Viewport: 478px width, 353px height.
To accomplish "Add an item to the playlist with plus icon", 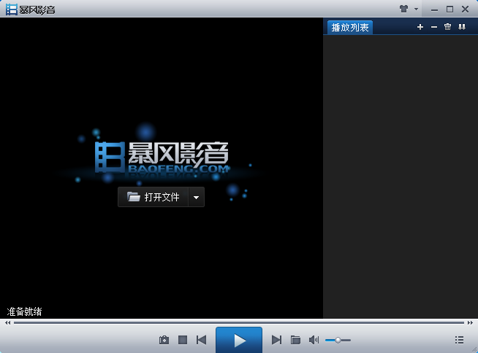I will [x=420, y=27].
